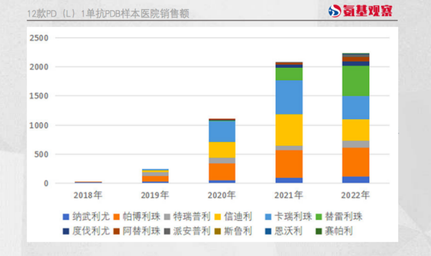Click the 恩沃利 legend label
Viewport: 431px width, 256px height.
tap(289, 231)
